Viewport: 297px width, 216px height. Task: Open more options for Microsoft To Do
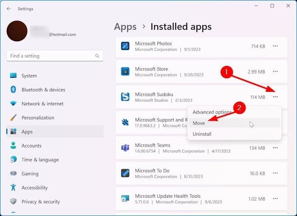coord(275,173)
